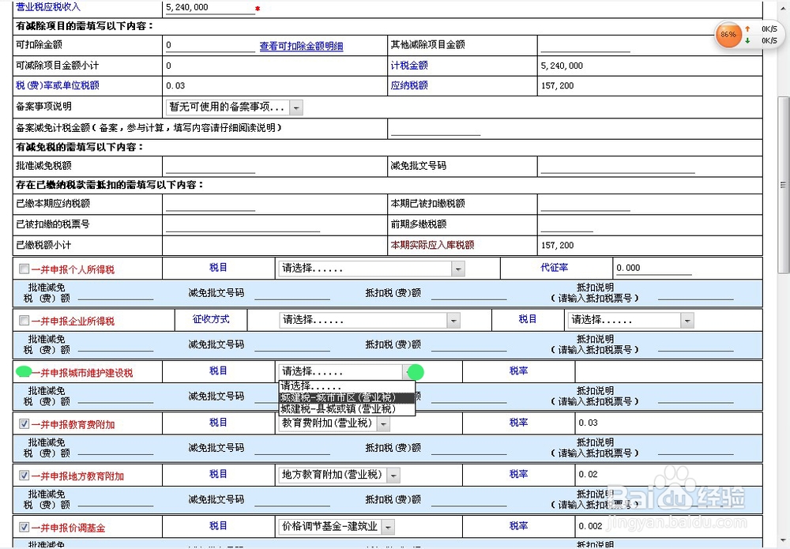Click the 代征率 0.000 field
The height and width of the screenshot is (549, 790).
pos(653,269)
